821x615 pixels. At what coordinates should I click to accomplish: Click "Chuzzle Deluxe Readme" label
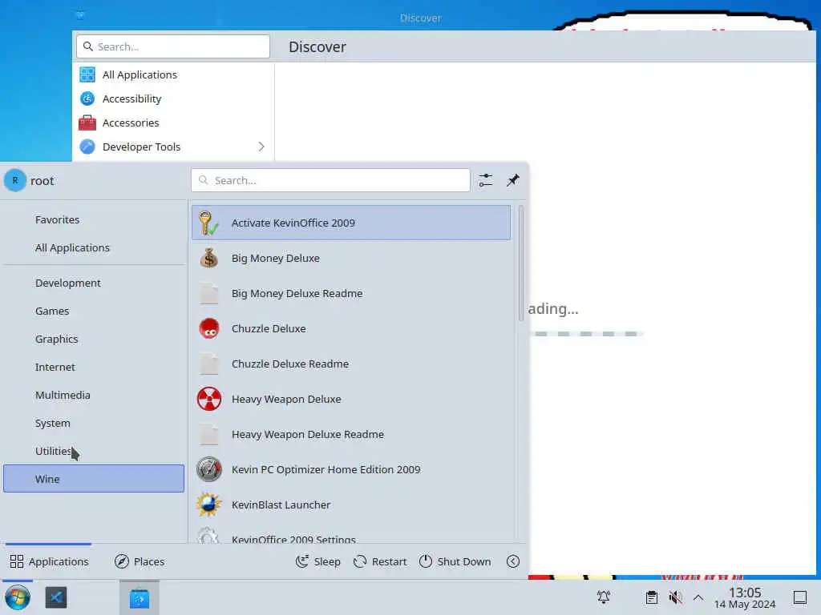pyautogui.click(x=290, y=364)
